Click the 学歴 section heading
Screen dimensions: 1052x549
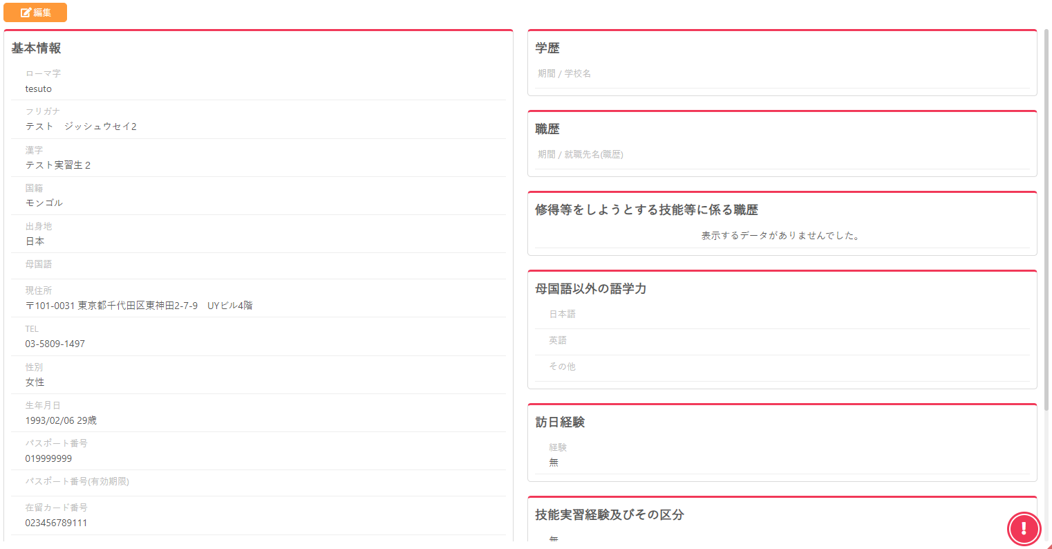coord(547,48)
